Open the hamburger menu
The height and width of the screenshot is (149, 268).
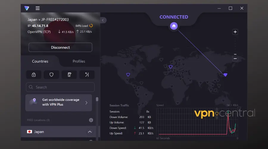pyautogui.click(x=38, y=8)
